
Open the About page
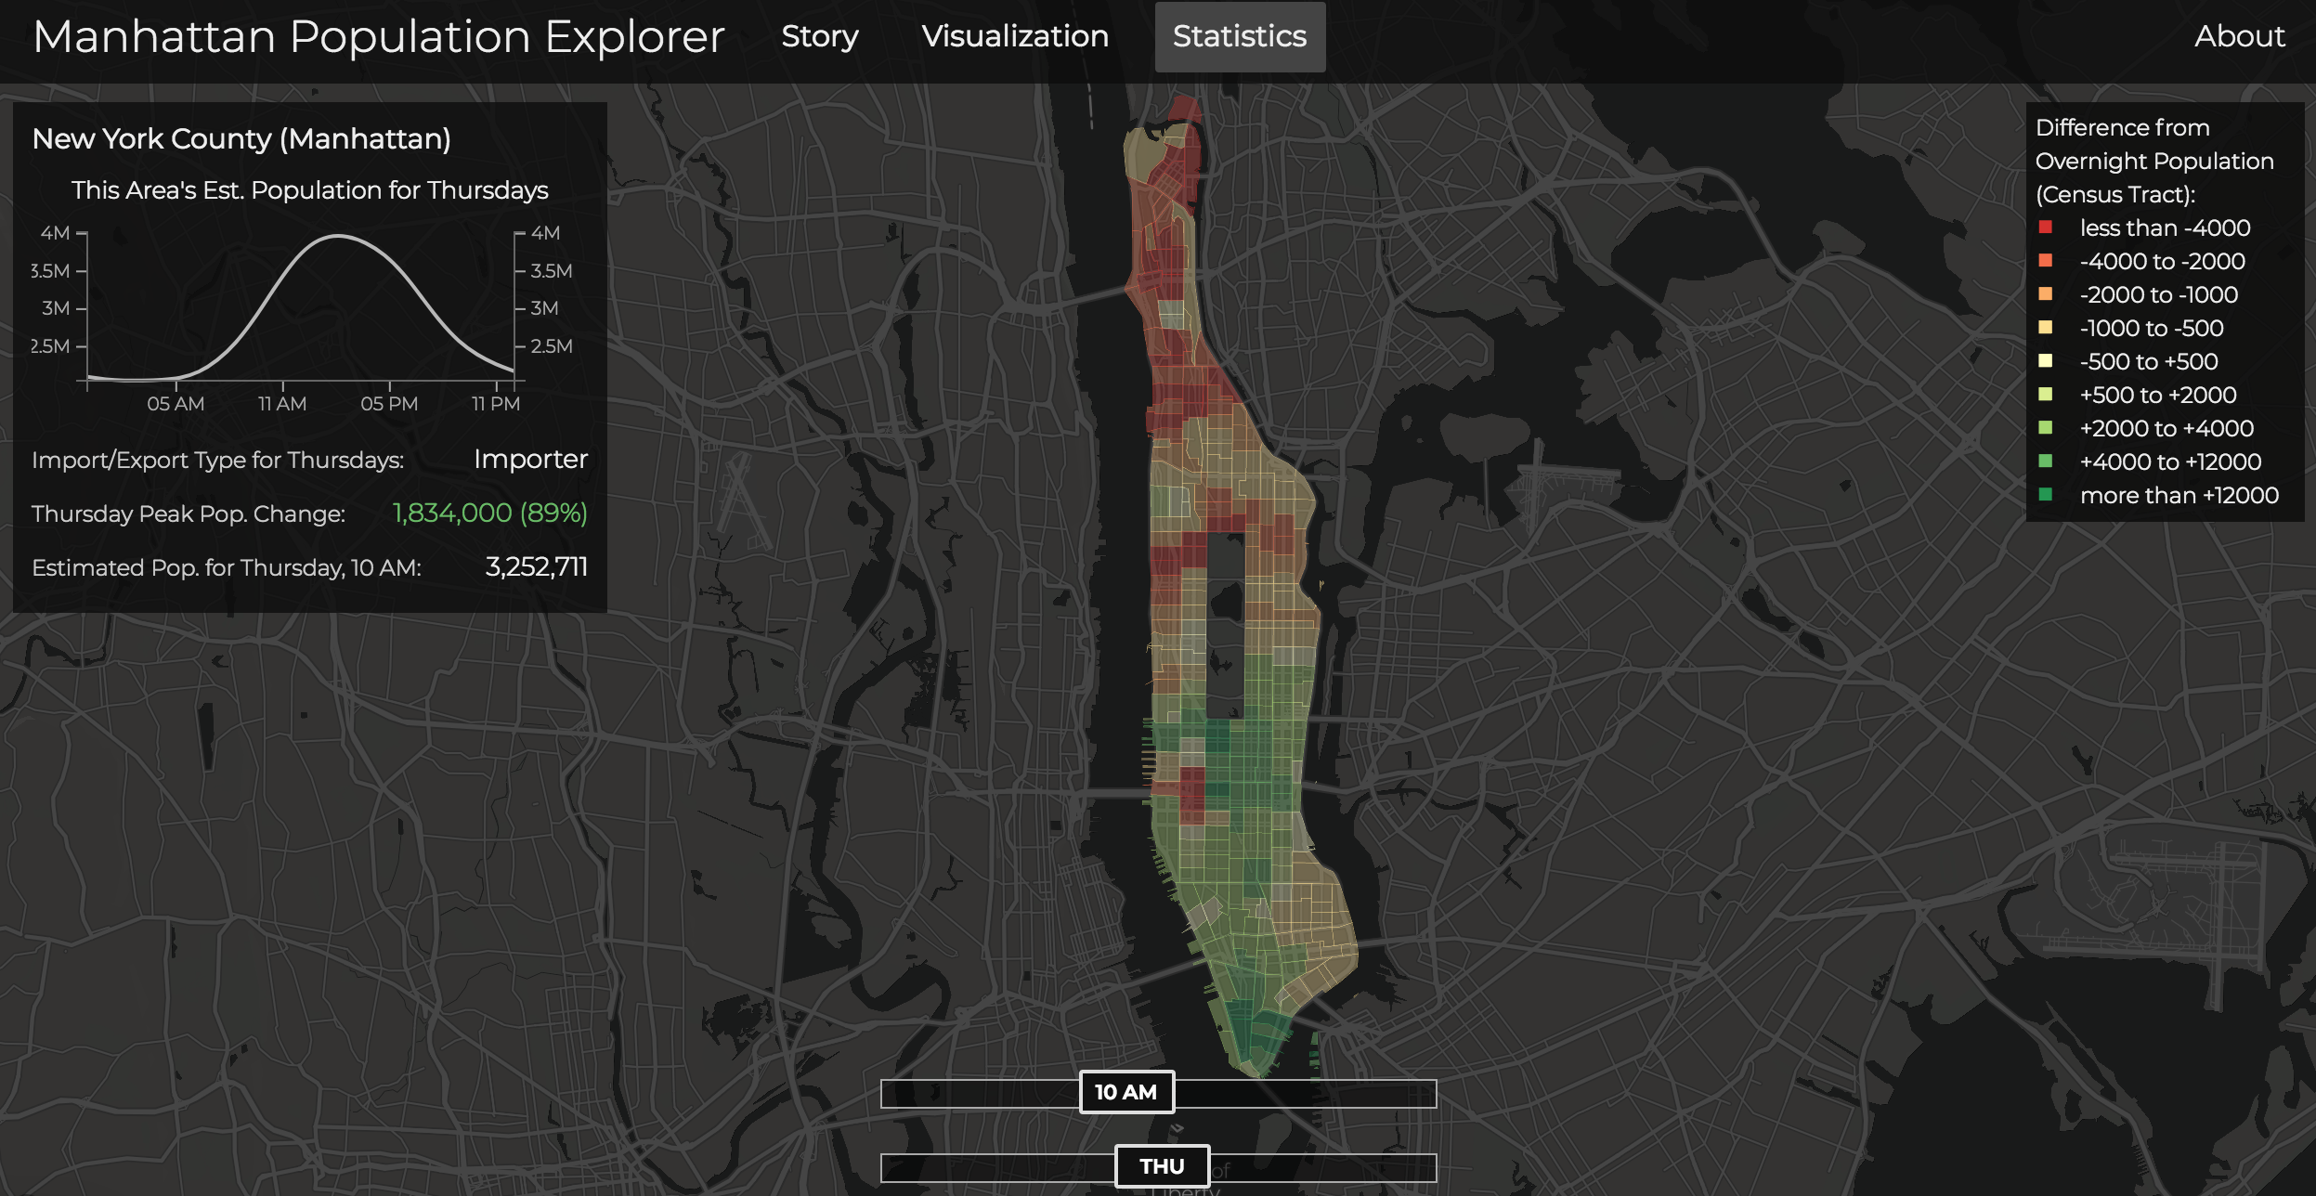click(x=2239, y=36)
